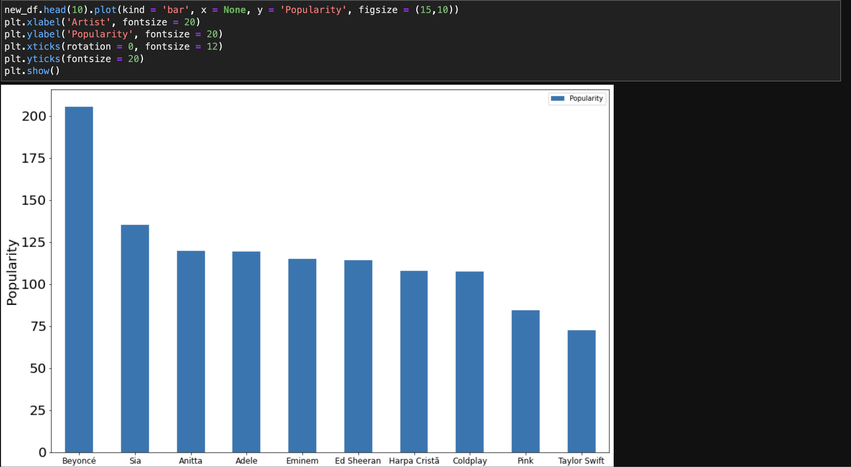Click the Ed Sheeran bar
Image resolution: width=851 pixels, height=467 pixels.
coord(358,356)
